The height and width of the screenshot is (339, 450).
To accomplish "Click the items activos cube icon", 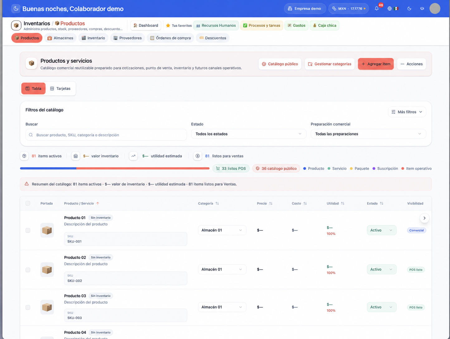I will (24, 156).
